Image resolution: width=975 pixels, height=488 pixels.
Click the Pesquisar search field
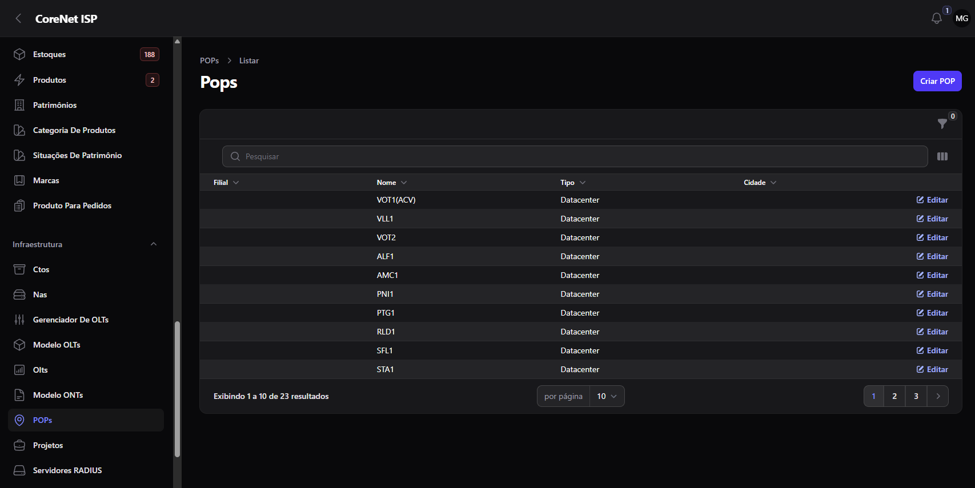click(575, 156)
